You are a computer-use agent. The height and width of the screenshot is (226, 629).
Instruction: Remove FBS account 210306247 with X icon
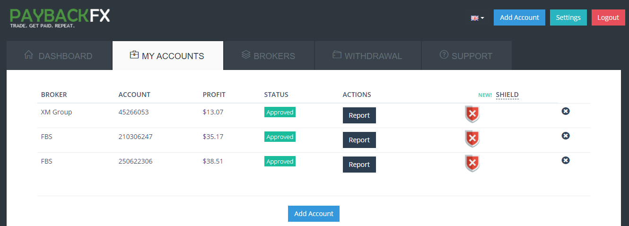click(x=566, y=136)
